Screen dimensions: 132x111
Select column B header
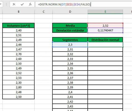coord(19,12)
